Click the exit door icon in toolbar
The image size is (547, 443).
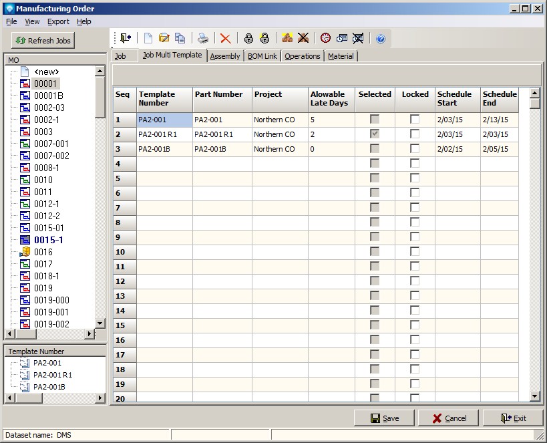point(126,39)
